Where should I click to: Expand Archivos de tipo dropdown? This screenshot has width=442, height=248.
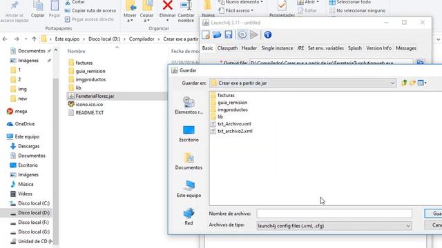[408, 226]
